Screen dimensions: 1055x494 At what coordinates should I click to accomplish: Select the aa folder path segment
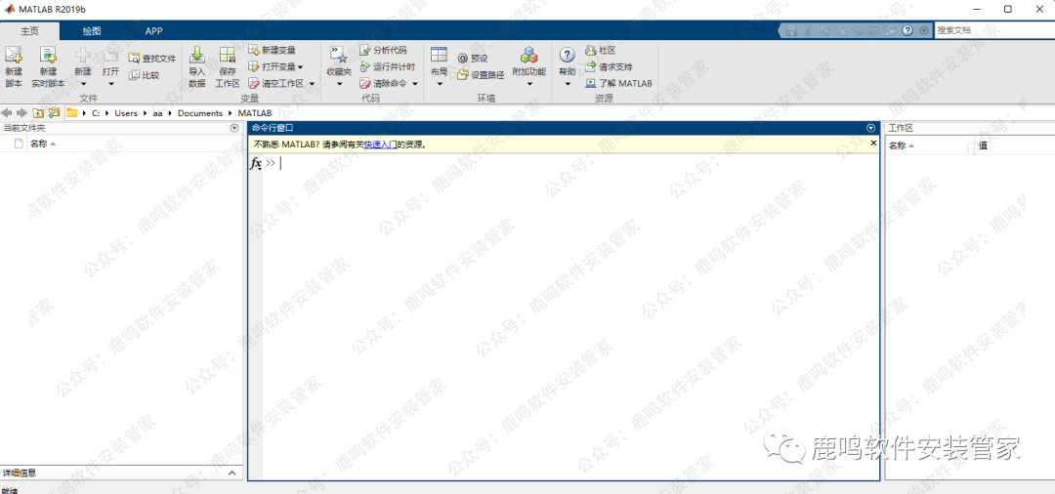point(157,113)
